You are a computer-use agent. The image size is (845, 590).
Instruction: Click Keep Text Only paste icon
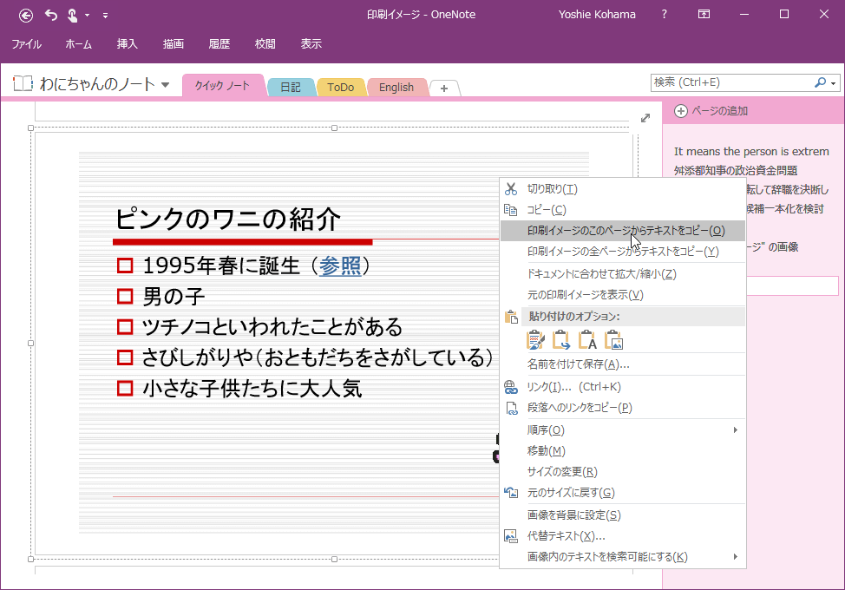tap(587, 340)
